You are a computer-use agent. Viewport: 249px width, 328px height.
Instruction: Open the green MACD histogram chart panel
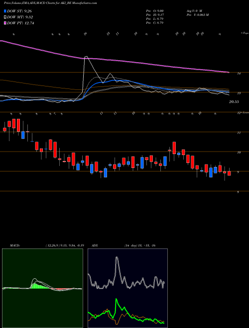click(x=42, y=288)
